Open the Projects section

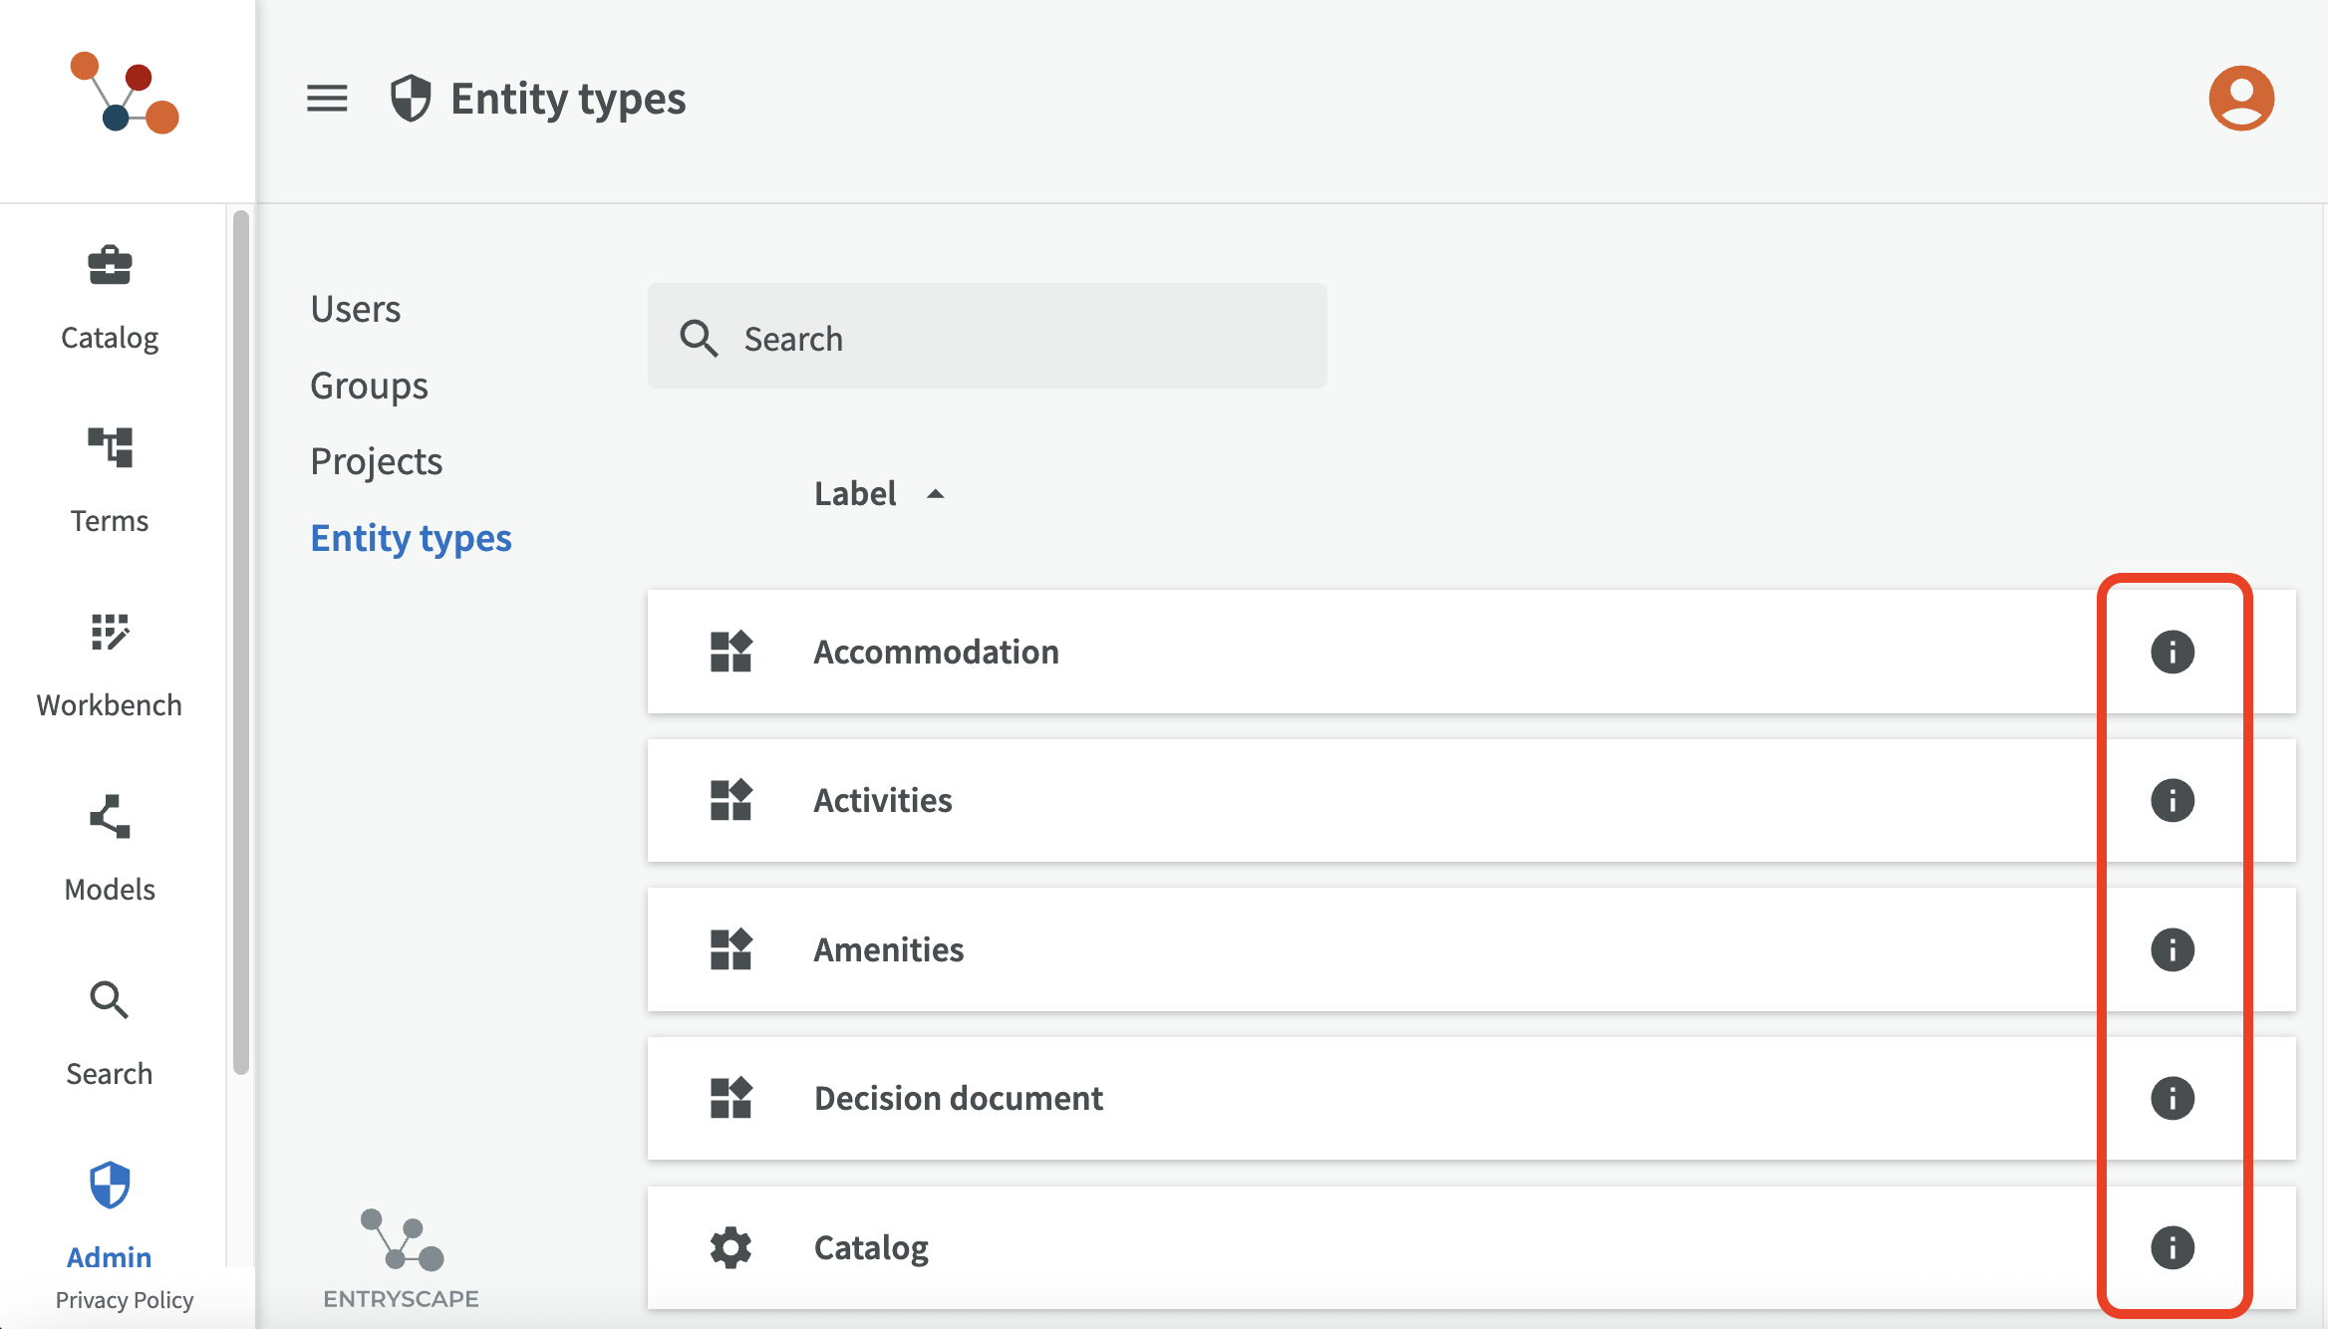[x=376, y=461]
